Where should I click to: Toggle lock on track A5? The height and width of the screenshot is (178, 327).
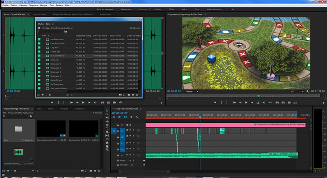[x=118, y=155]
